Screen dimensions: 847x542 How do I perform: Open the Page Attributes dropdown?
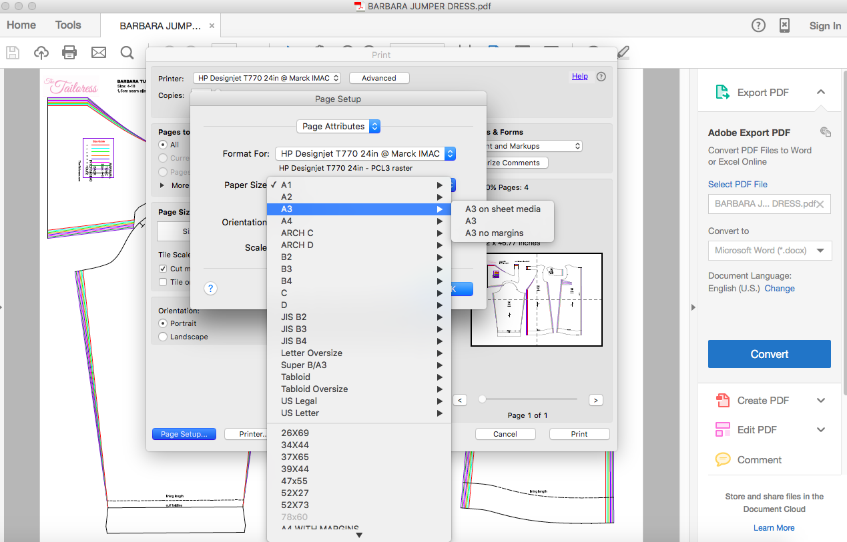(338, 126)
